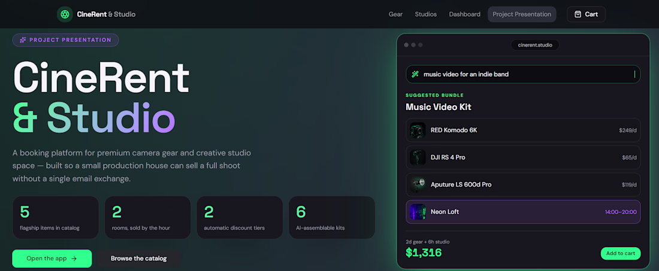The height and width of the screenshot is (271, 659).
Task: Go to the Gear nav item
Action: 395,14
